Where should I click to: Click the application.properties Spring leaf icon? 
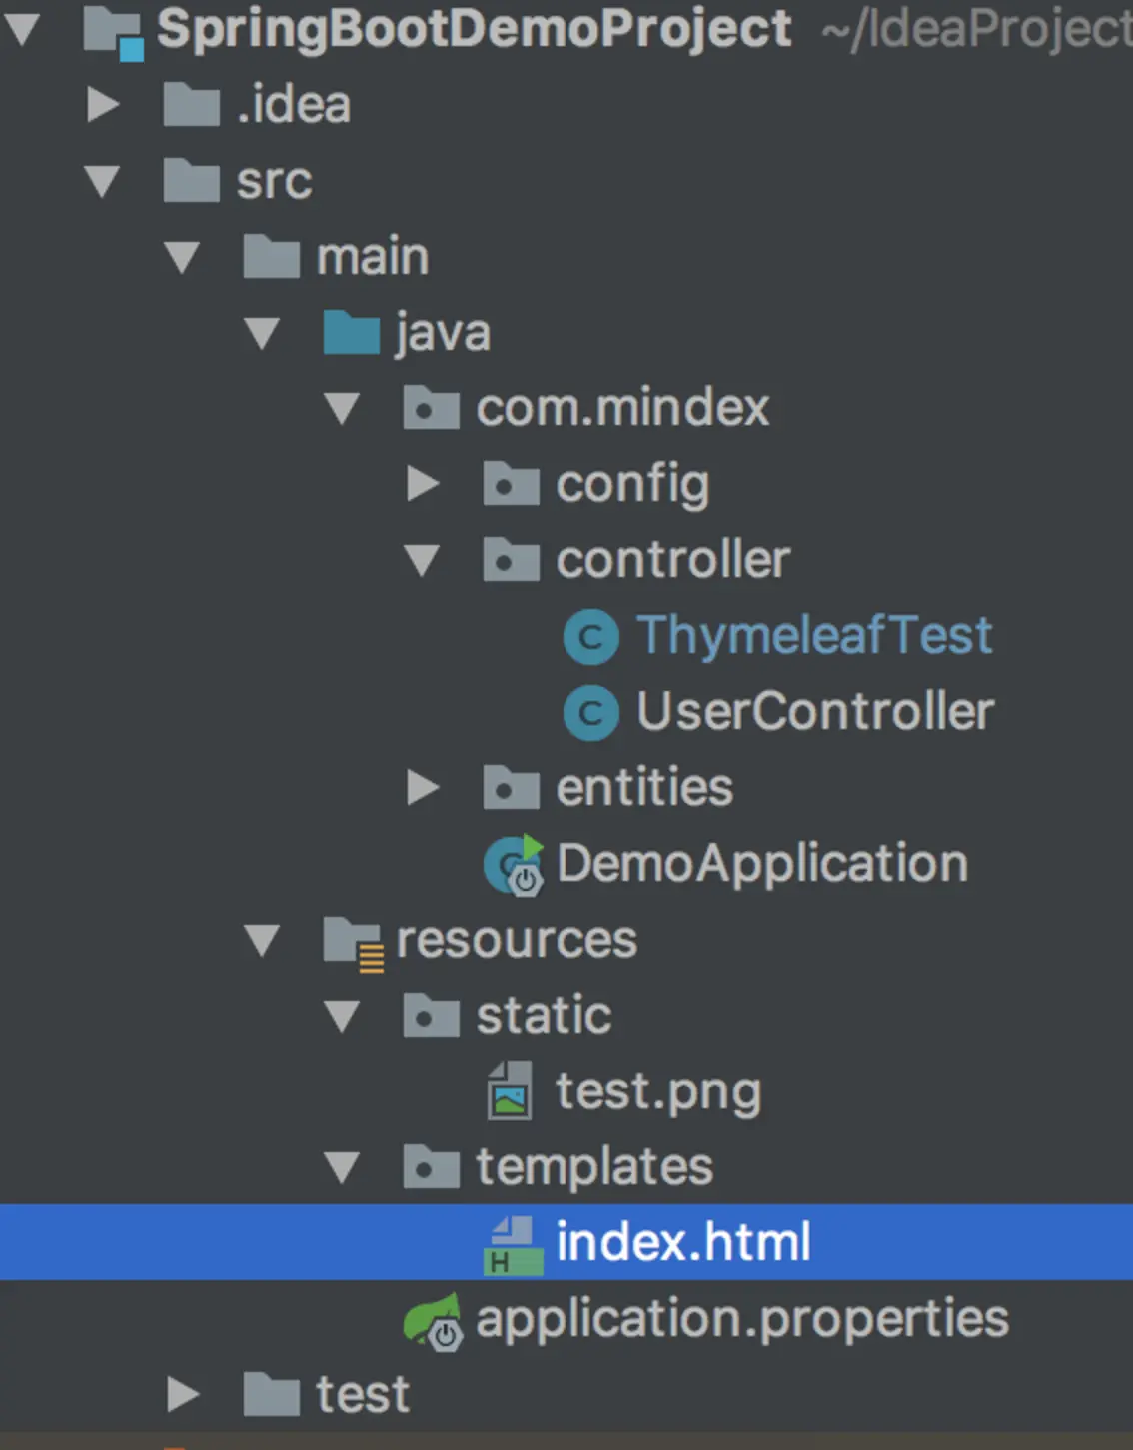coord(433,1320)
